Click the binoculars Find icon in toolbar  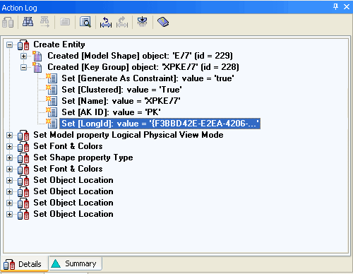click(x=28, y=22)
